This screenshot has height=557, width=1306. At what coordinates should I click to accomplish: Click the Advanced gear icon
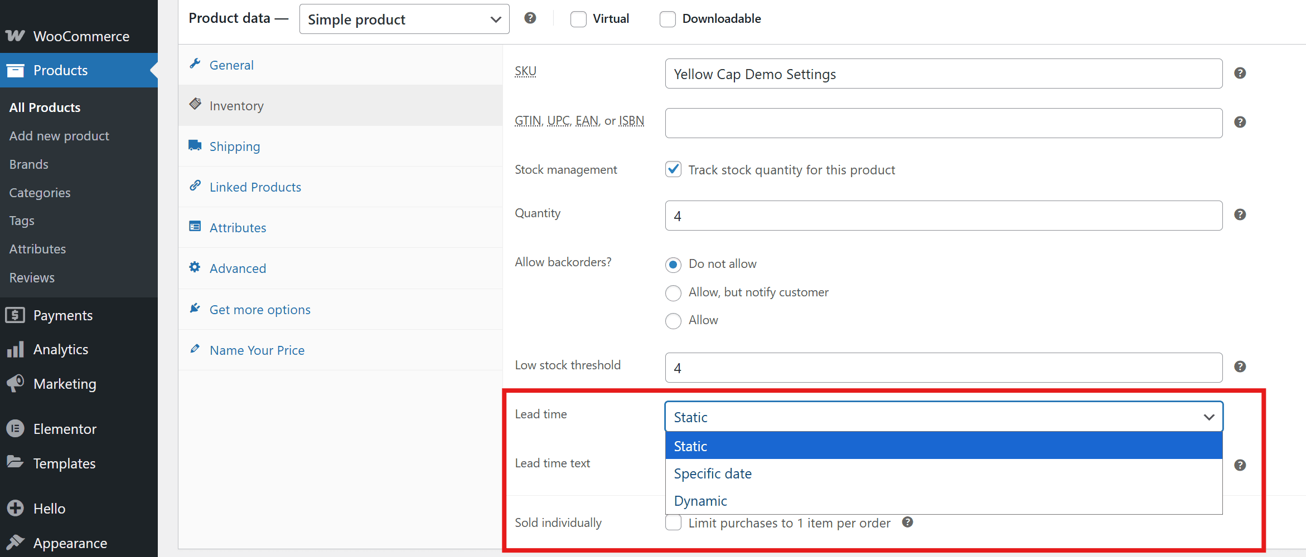195,267
